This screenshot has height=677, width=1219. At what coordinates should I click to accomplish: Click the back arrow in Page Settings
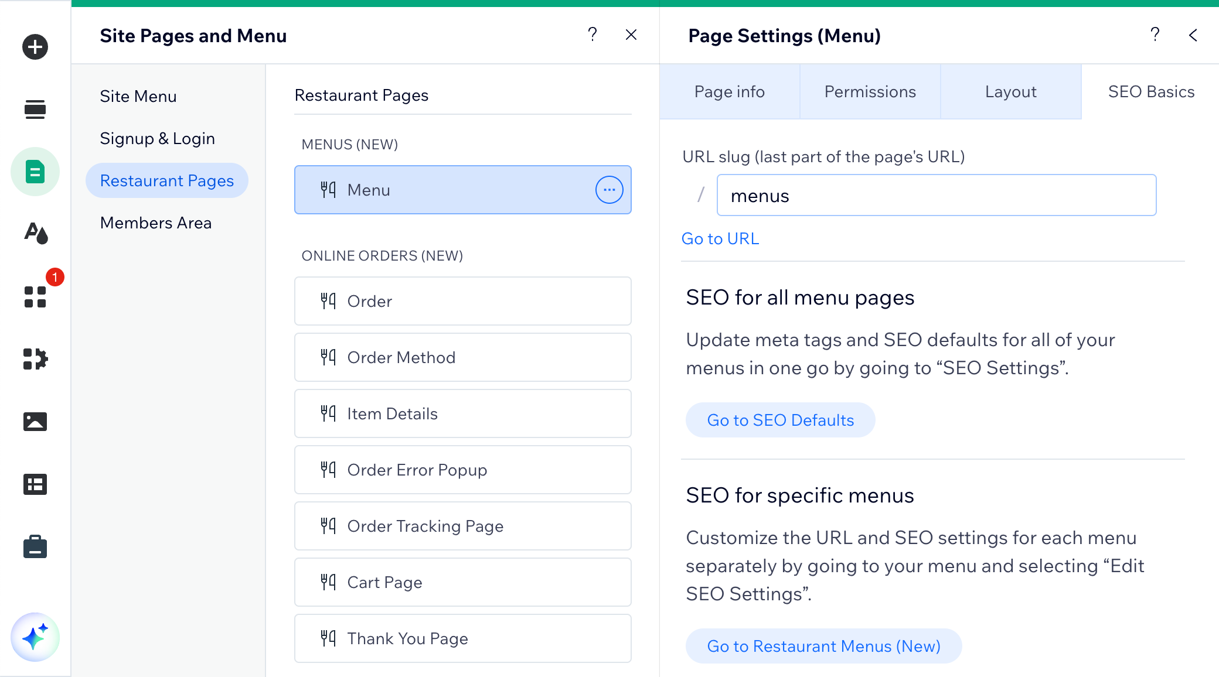tap(1194, 35)
